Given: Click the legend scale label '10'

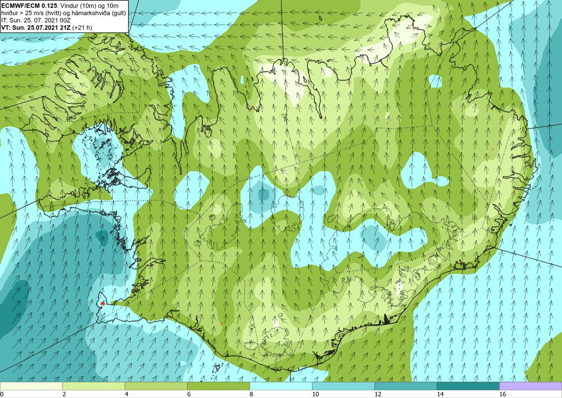Looking at the screenshot, I should click(x=315, y=394).
